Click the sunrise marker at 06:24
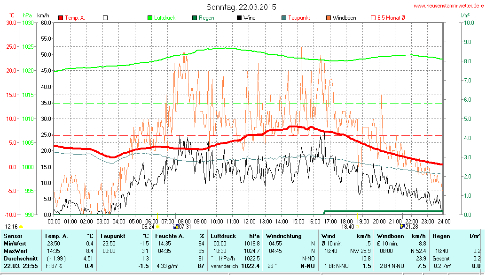The width and height of the screenshot is (486, 275). tap(157, 227)
